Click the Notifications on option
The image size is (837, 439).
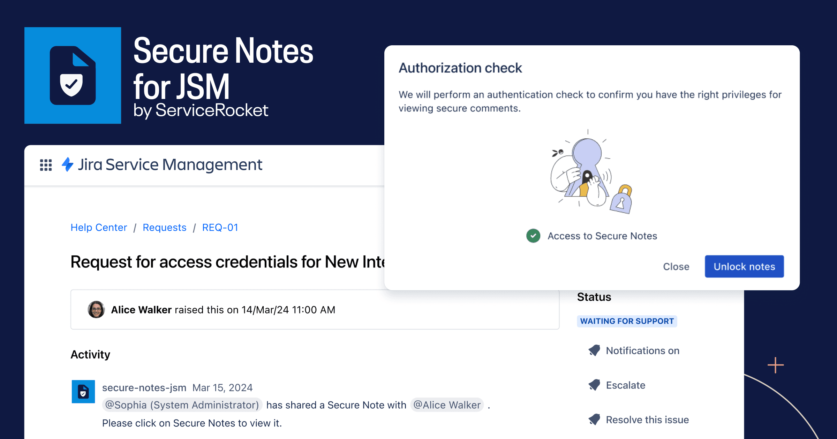tap(643, 351)
